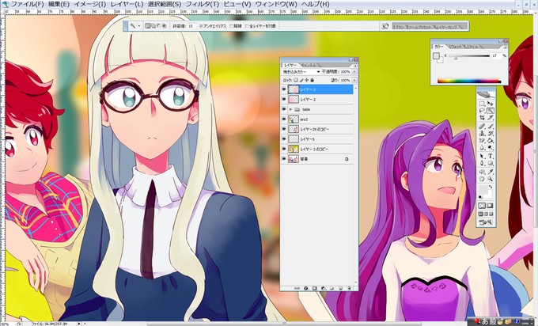538x326 pixels.
Task: Open the イメージ(I) menu
Action: coord(90,5)
